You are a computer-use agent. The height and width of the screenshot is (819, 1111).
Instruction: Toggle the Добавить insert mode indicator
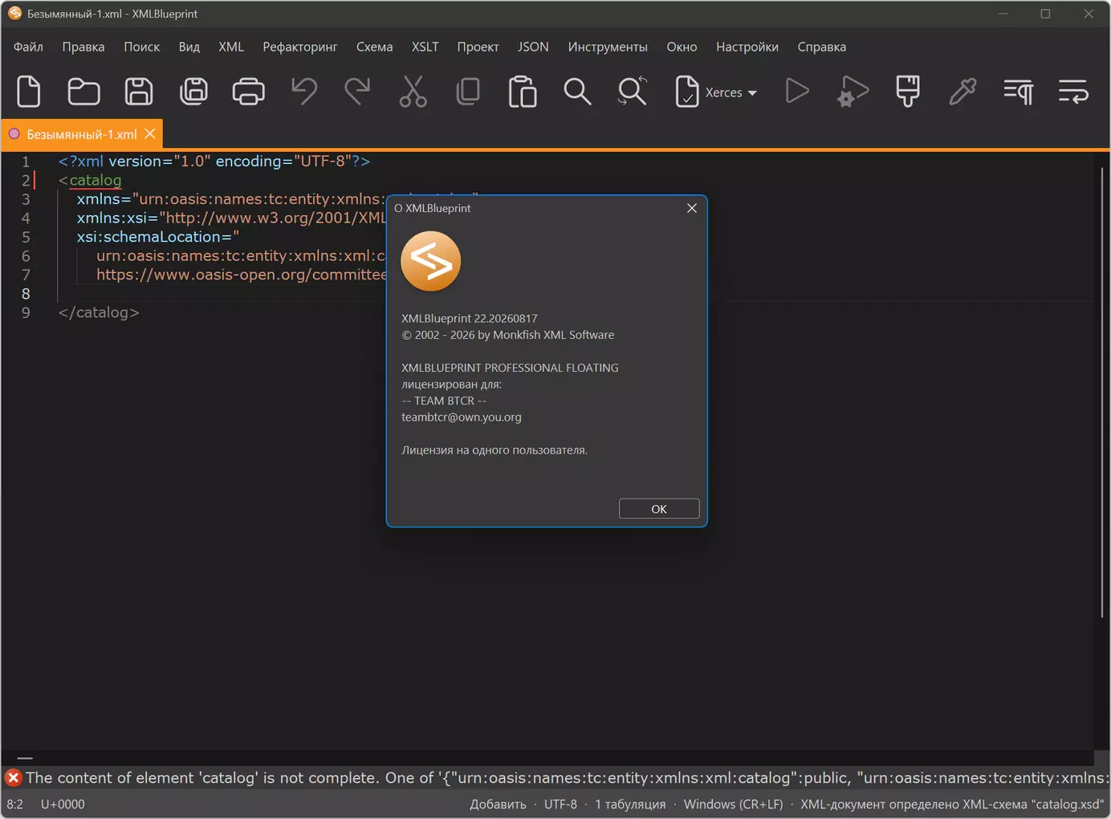(498, 804)
